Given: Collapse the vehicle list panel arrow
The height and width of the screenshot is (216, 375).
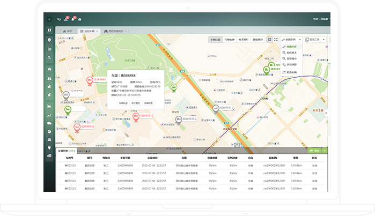Looking at the screenshot, I should click(325, 151).
